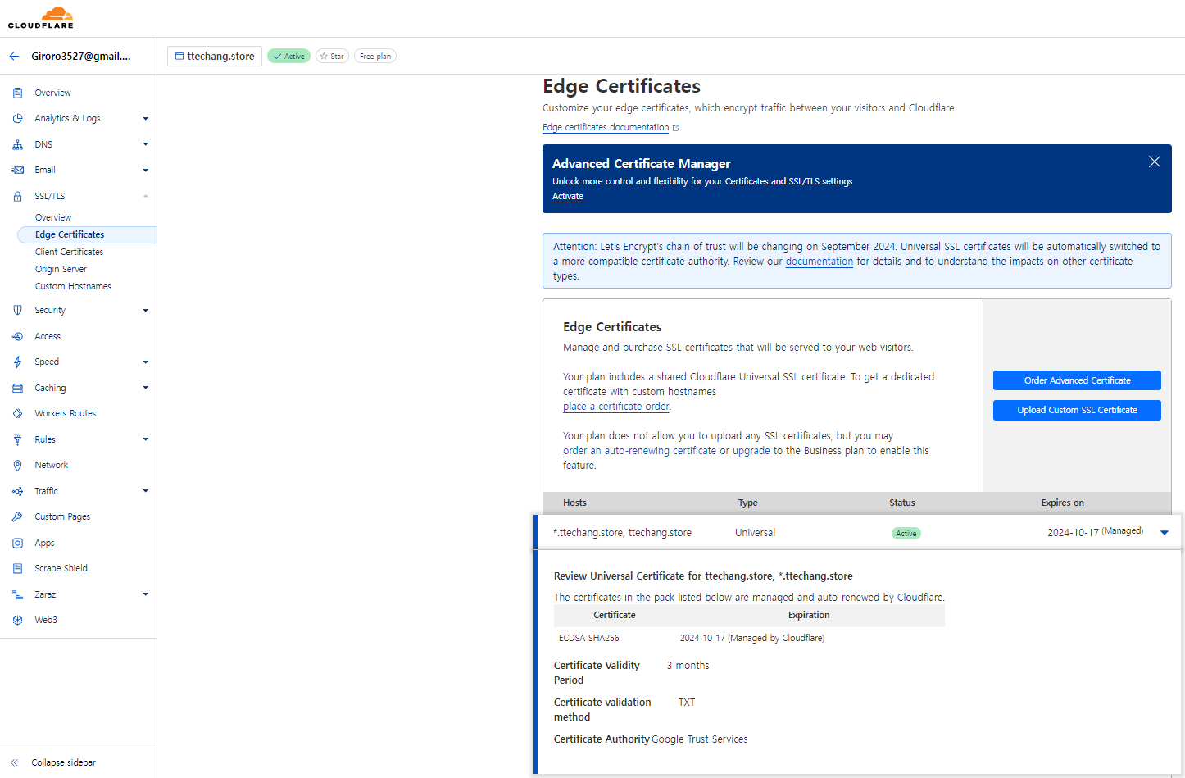Click the Free plan badge
1185x778 pixels.
(x=375, y=57)
